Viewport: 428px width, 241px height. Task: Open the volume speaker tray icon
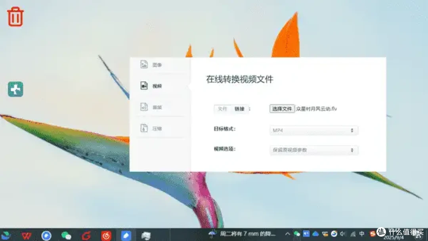(x=343, y=234)
